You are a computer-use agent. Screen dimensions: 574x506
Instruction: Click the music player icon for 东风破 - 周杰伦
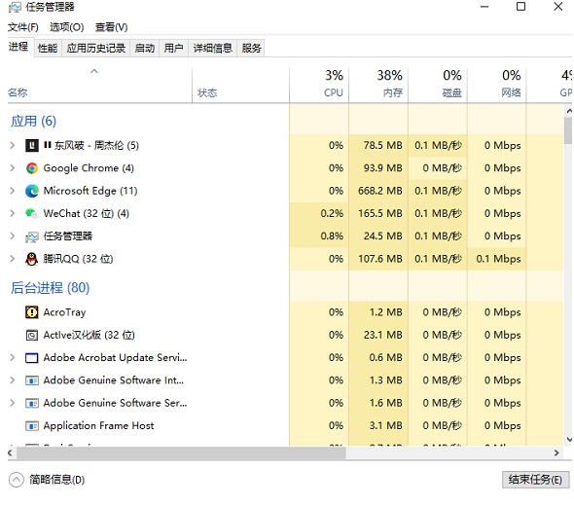coord(32,146)
